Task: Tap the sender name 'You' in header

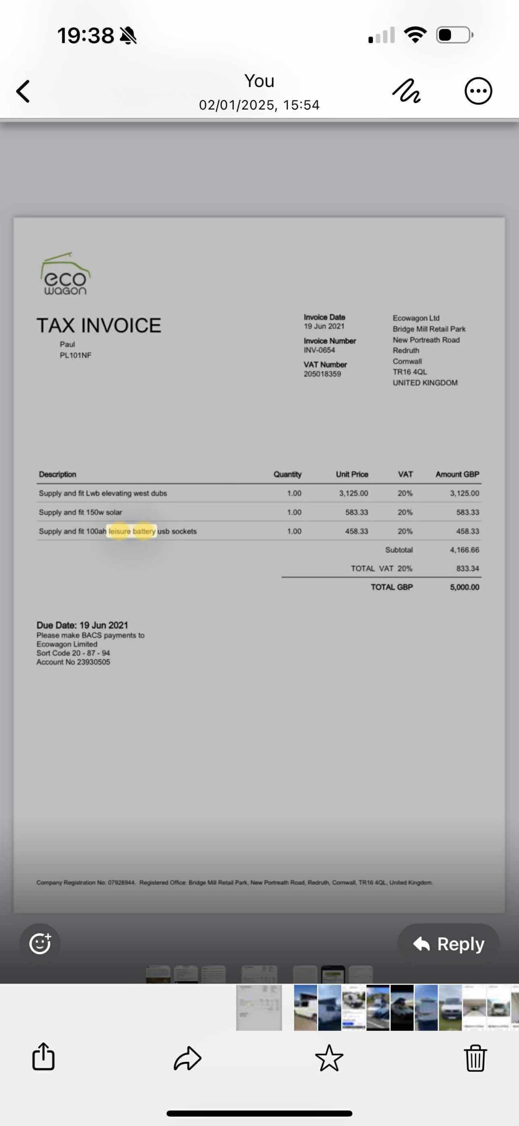Action: point(259,81)
